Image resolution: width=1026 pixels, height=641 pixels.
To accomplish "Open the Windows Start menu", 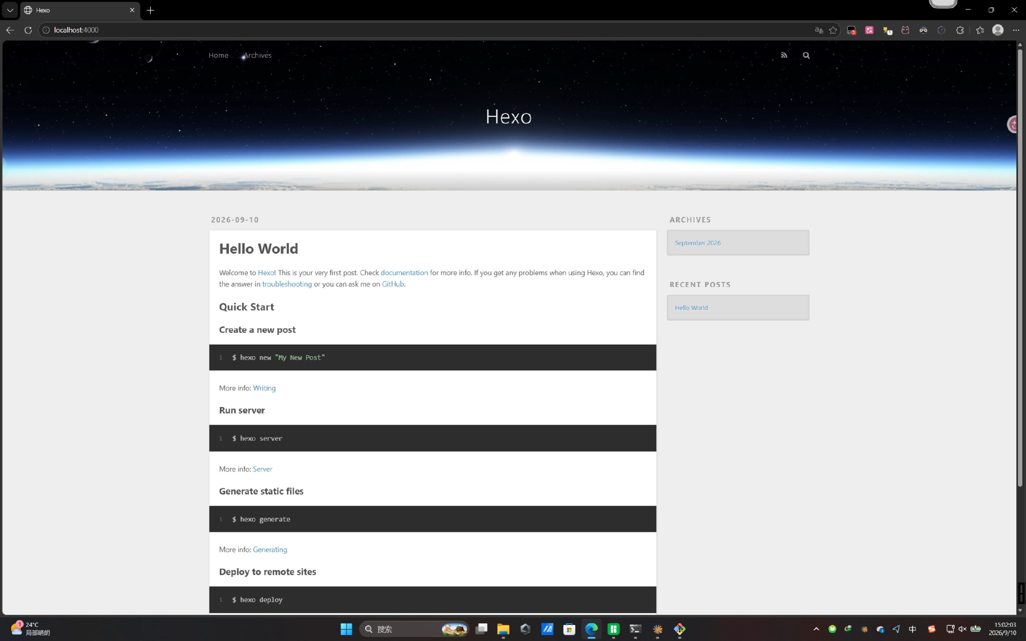I will click(x=346, y=629).
